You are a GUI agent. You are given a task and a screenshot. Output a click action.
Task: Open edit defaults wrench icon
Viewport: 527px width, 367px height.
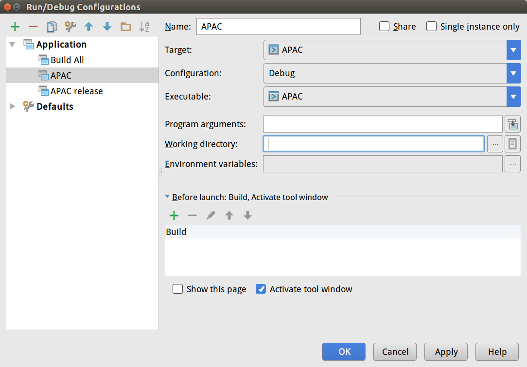click(x=70, y=27)
